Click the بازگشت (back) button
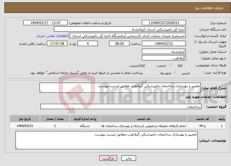The width and height of the screenshot is (231, 166). 108,158
